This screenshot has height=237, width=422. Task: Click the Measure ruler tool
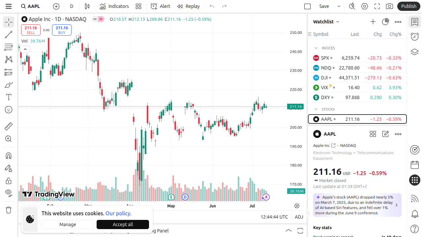coord(9,126)
